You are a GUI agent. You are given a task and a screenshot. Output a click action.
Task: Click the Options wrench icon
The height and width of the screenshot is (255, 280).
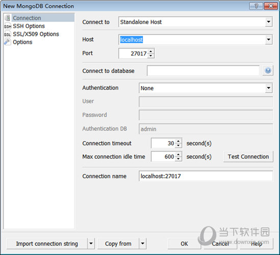[x=8, y=42]
